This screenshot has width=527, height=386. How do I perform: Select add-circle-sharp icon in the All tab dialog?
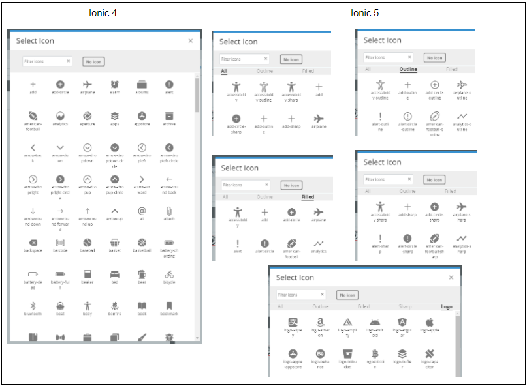coord(236,119)
